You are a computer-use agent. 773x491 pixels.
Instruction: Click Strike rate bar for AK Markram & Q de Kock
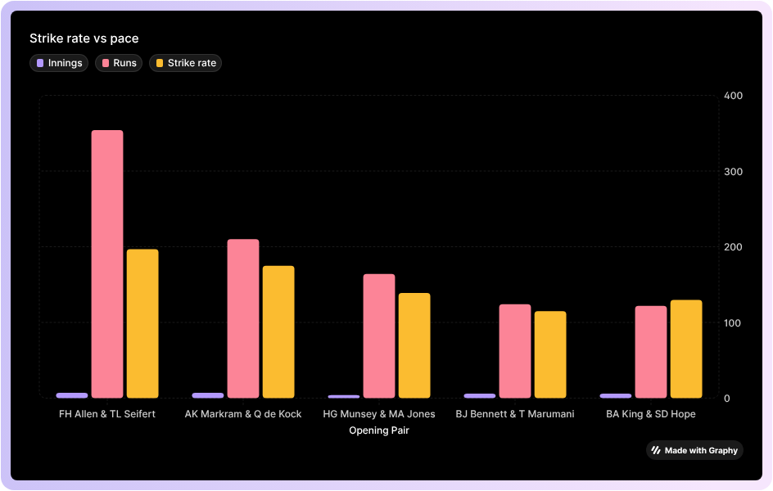tap(278, 331)
